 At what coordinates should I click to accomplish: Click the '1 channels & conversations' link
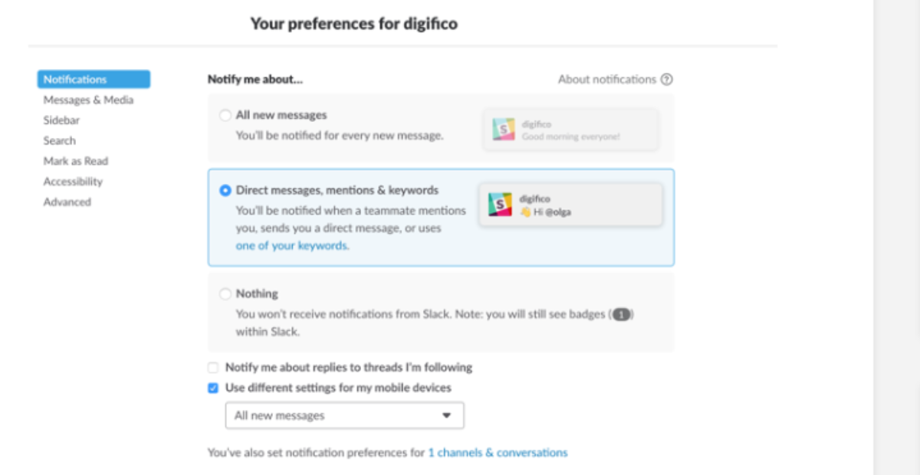click(496, 452)
